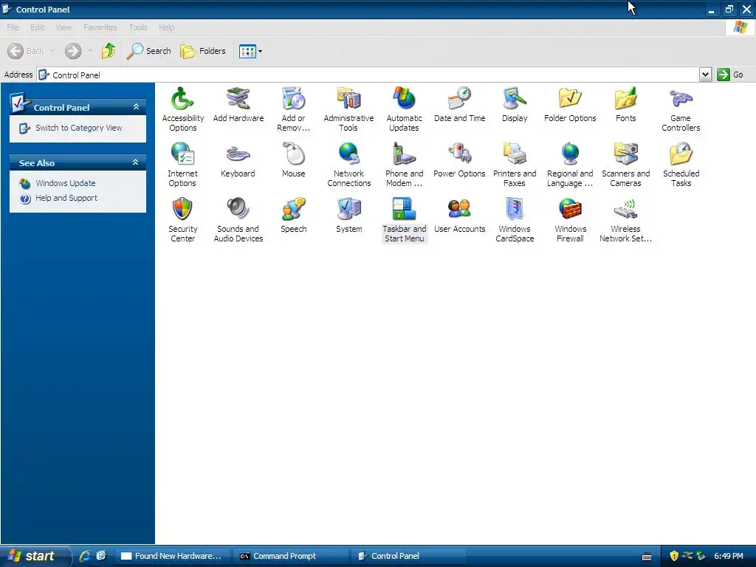Switch to Found New Hardware taskbar item
Image resolution: width=756 pixels, height=567 pixels.
coord(173,556)
